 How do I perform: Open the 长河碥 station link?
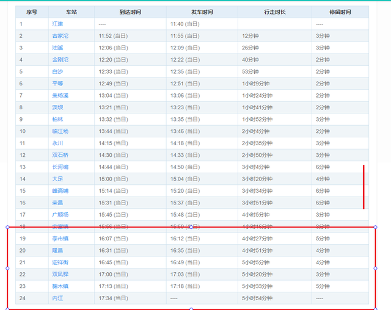click(60, 167)
